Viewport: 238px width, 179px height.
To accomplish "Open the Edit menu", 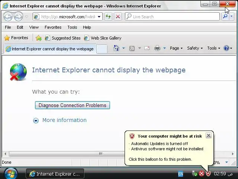I will 20,27.
